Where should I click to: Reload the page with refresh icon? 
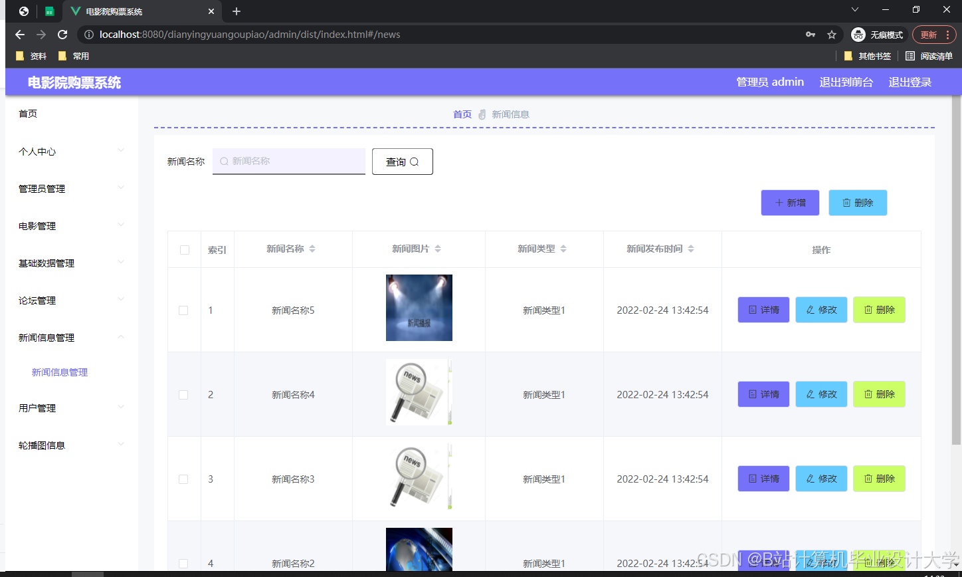pos(62,35)
